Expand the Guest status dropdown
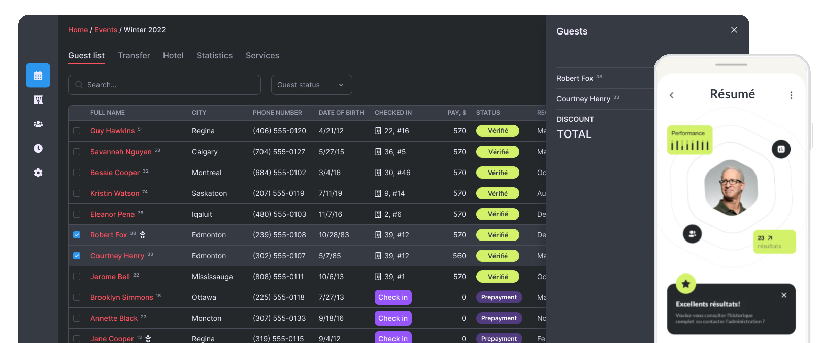This screenshot has height=343, width=822. [x=311, y=85]
